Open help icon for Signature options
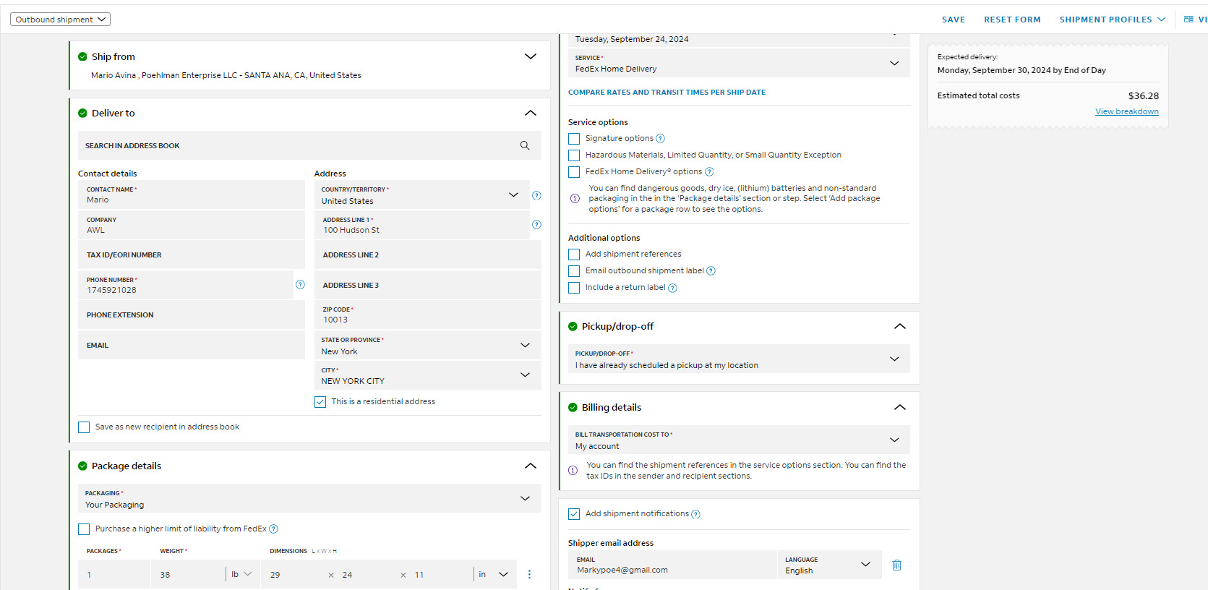This screenshot has width=1208, height=590. click(x=660, y=139)
